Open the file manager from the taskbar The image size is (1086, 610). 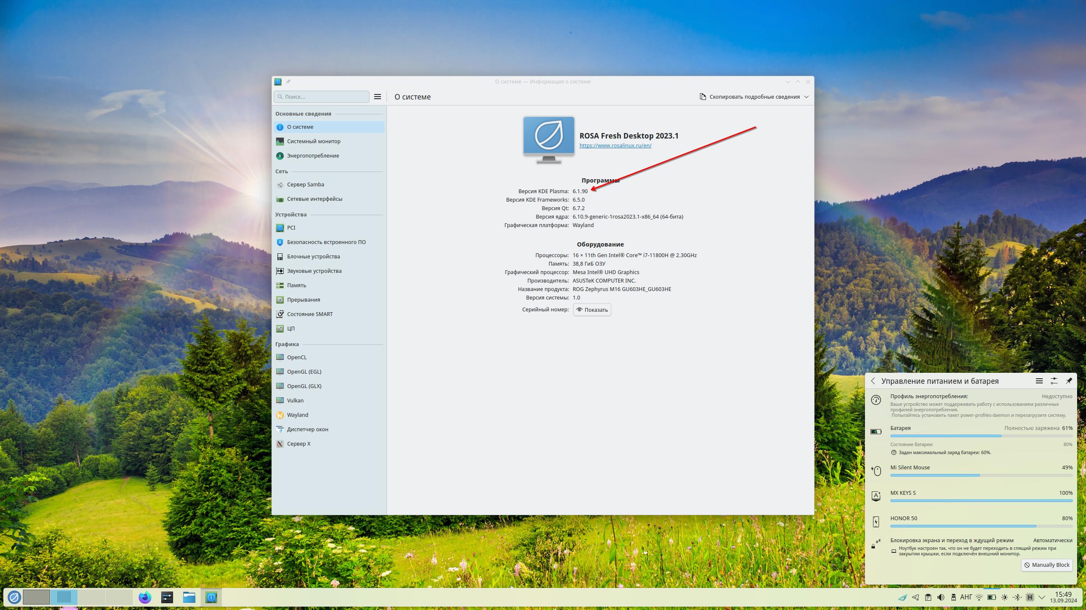click(x=189, y=597)
